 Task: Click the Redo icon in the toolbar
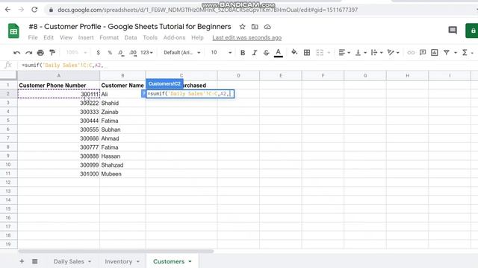[28, 53]
